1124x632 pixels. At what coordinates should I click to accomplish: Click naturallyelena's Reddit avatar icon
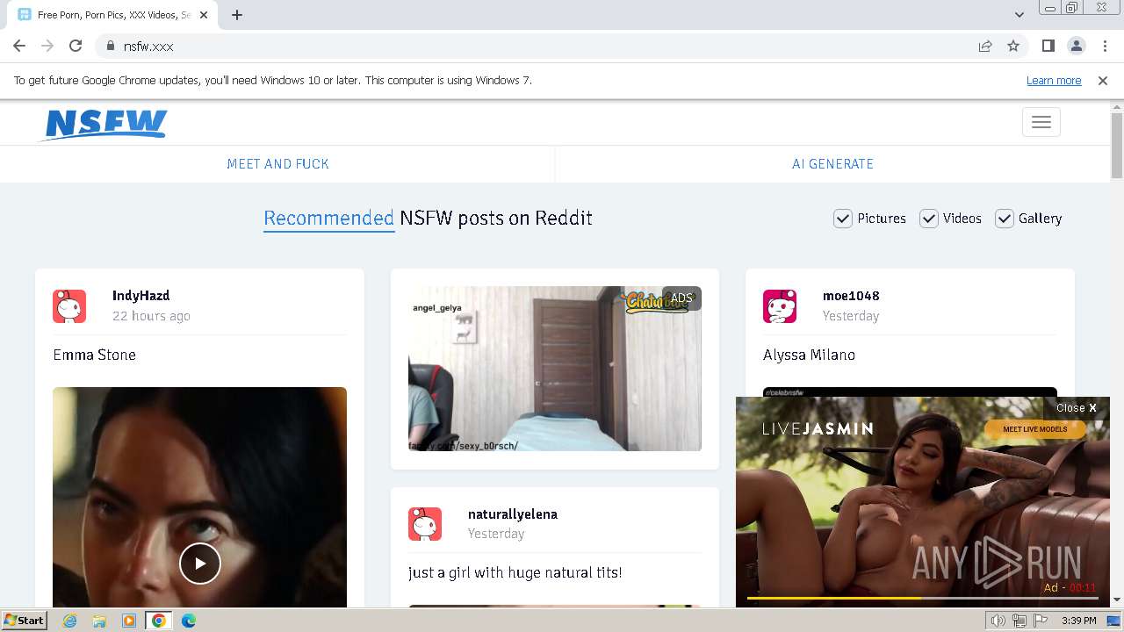tap(425, 524)
